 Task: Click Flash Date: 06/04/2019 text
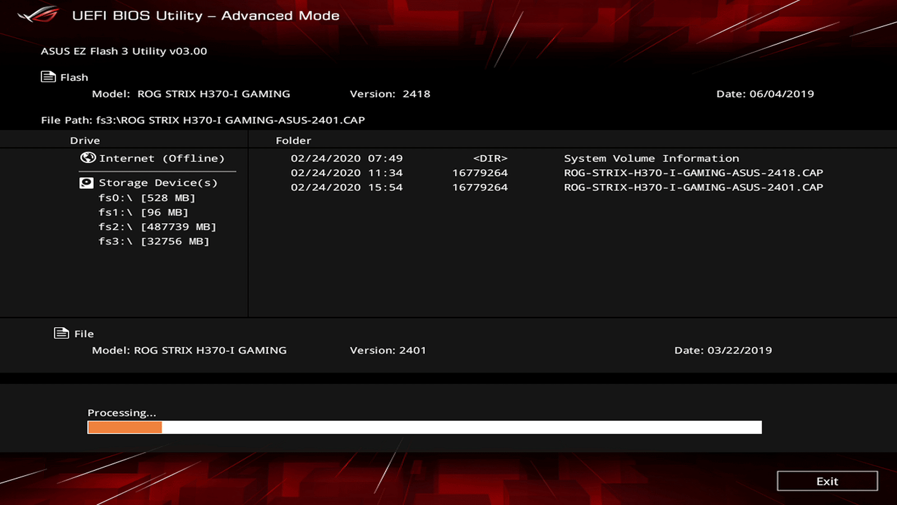765,94
